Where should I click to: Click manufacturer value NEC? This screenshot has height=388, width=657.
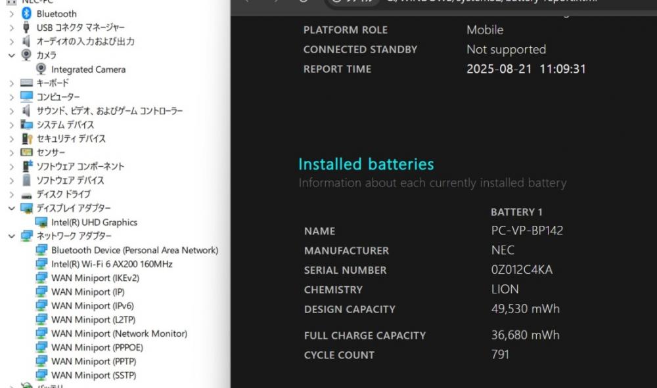503,250
